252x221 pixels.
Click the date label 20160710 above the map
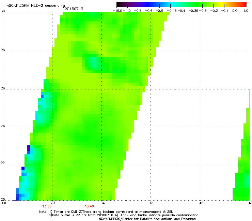coord(74,9)
